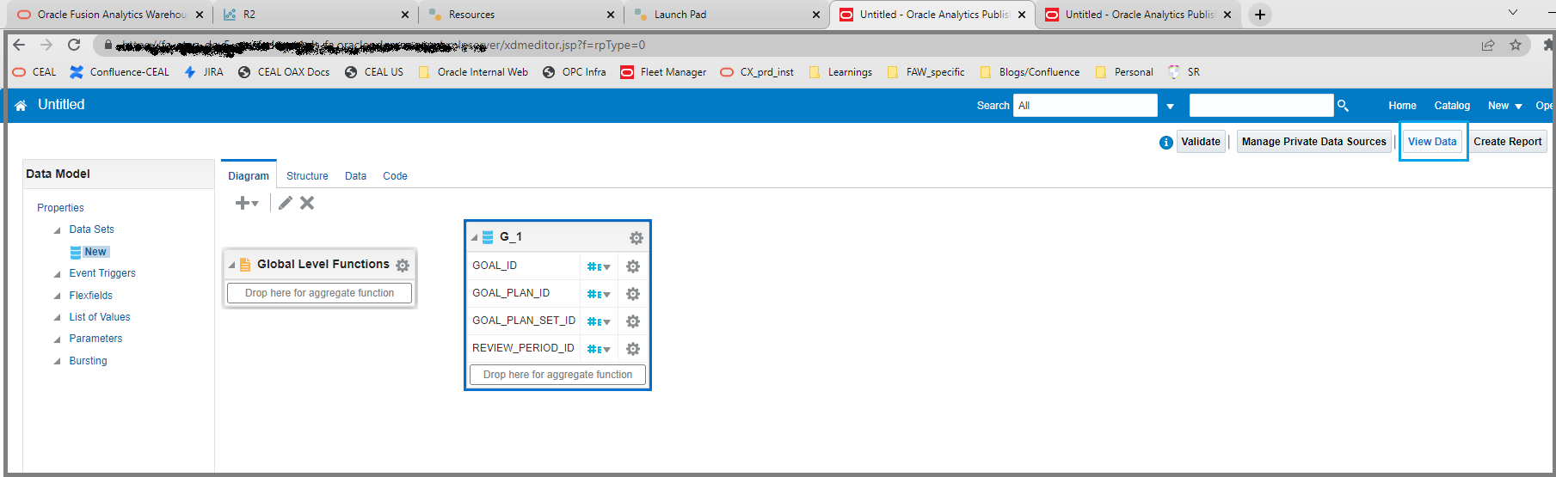Screen dimensions: 1556x477
Task: Open the G_1 group gear menu
Action: point(636,238)
